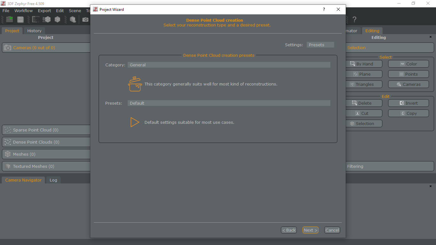
Task: Click the Copy button in Edit group
Action: [x=408, y=113]
